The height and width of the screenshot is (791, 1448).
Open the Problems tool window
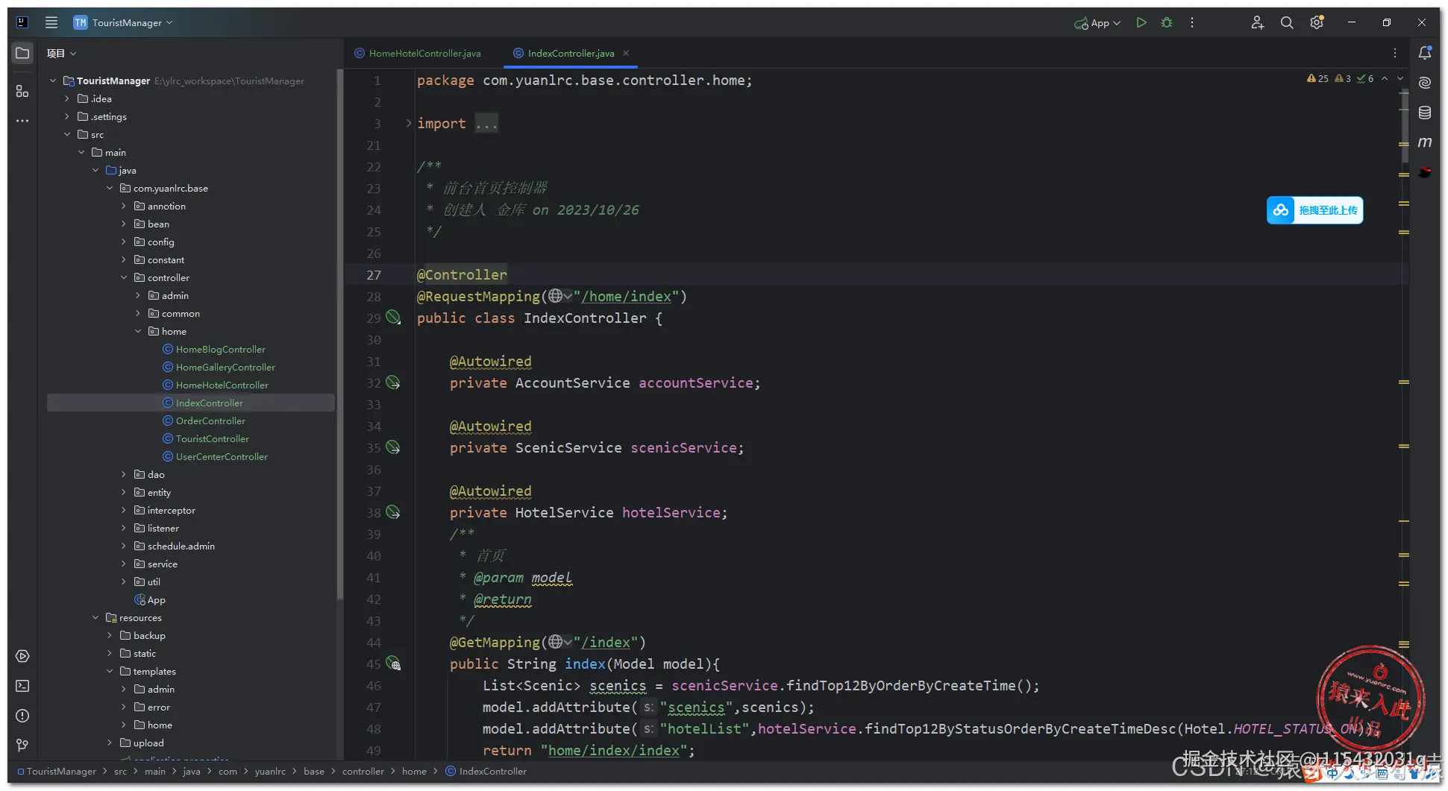coord(22,716)
